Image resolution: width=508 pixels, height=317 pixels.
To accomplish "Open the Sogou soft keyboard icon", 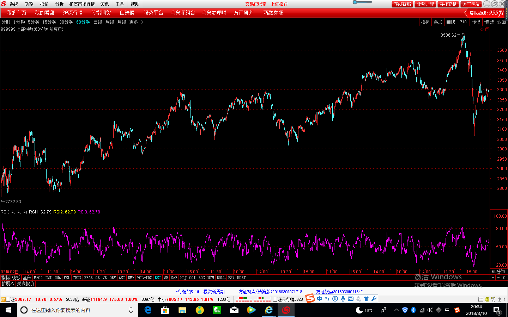I will point(351,299).
